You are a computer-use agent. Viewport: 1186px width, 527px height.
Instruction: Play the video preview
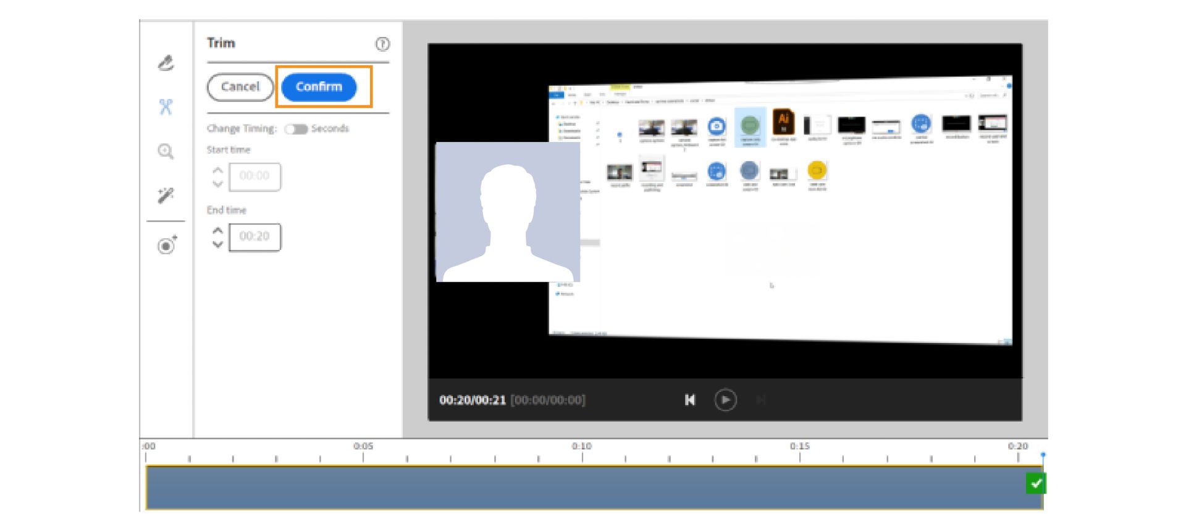pyautogui.click(x=725, y=400)
